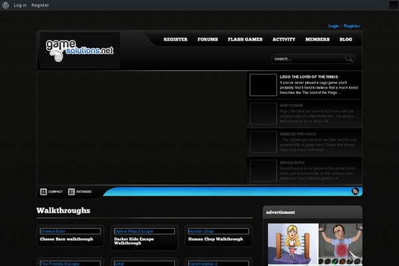This screenshot has width=399, height=266.
Task: Open the REGISTER navigation menu item
Action: [x=176, y=39]
